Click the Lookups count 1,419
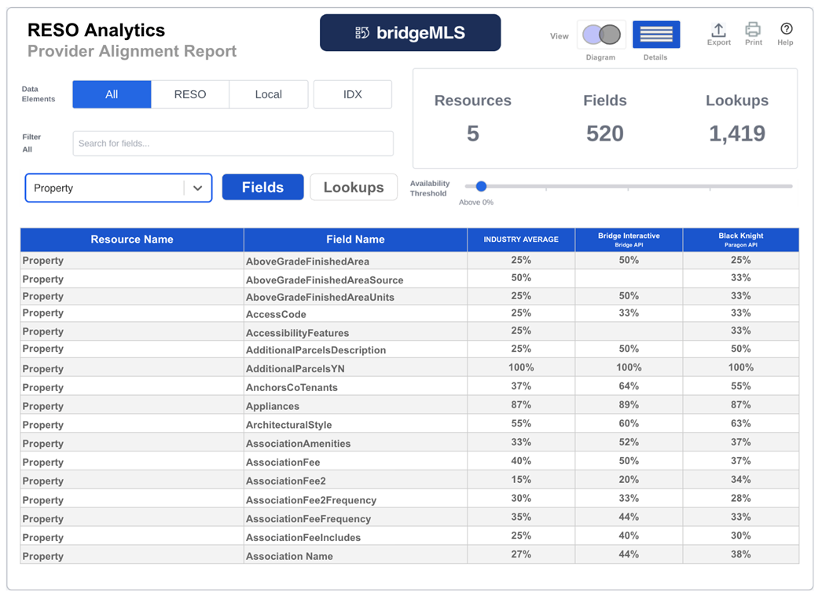The width and height of the screenshot is (822, 596). click(737, 133)
